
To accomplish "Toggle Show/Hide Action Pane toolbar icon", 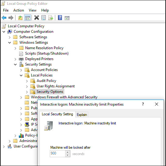I will pos(67,18).
